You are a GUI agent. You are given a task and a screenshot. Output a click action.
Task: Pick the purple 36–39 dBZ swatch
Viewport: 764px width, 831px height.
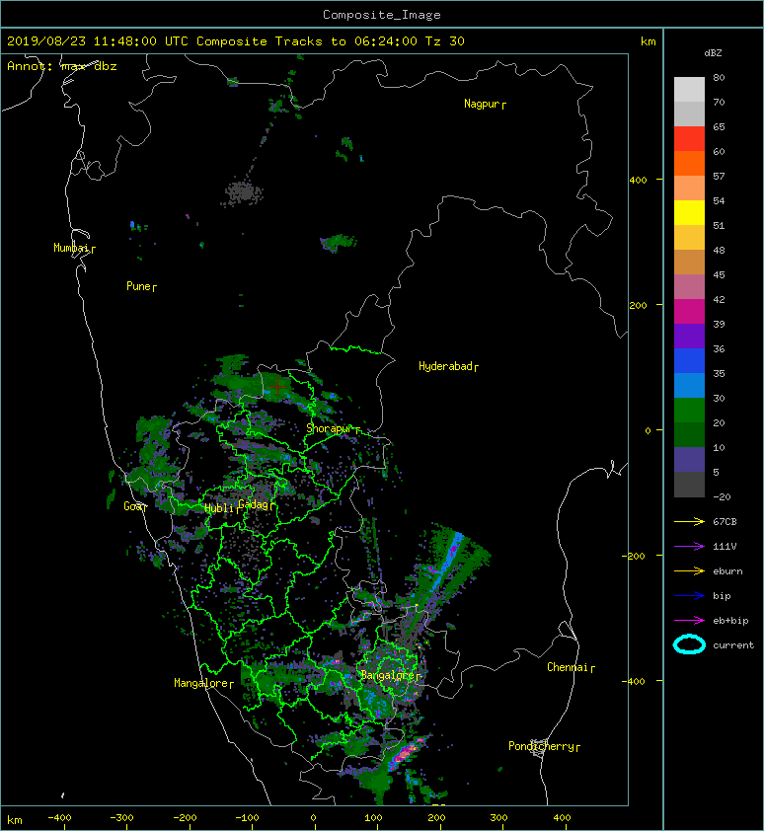pos(689,336)
